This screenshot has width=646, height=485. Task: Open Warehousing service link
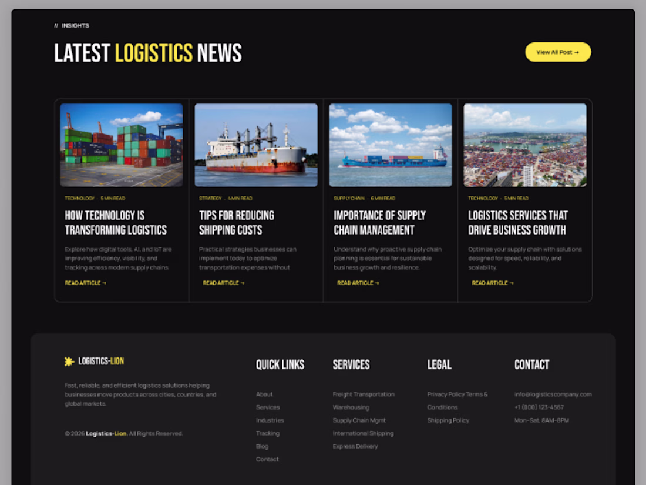tap(351, 407)
